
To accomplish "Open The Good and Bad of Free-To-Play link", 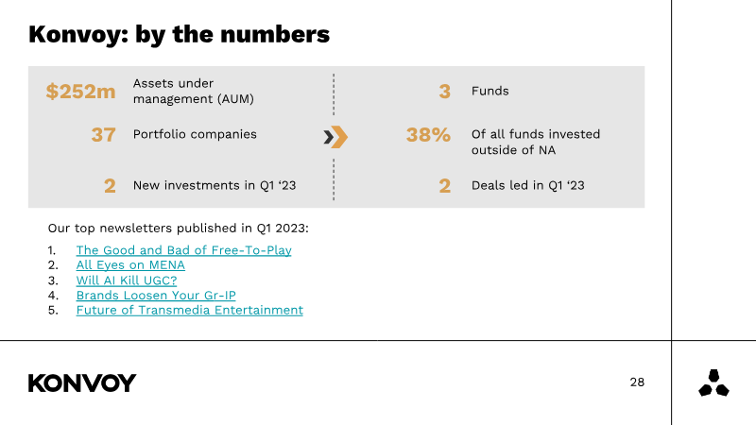I will pos(183,250).
